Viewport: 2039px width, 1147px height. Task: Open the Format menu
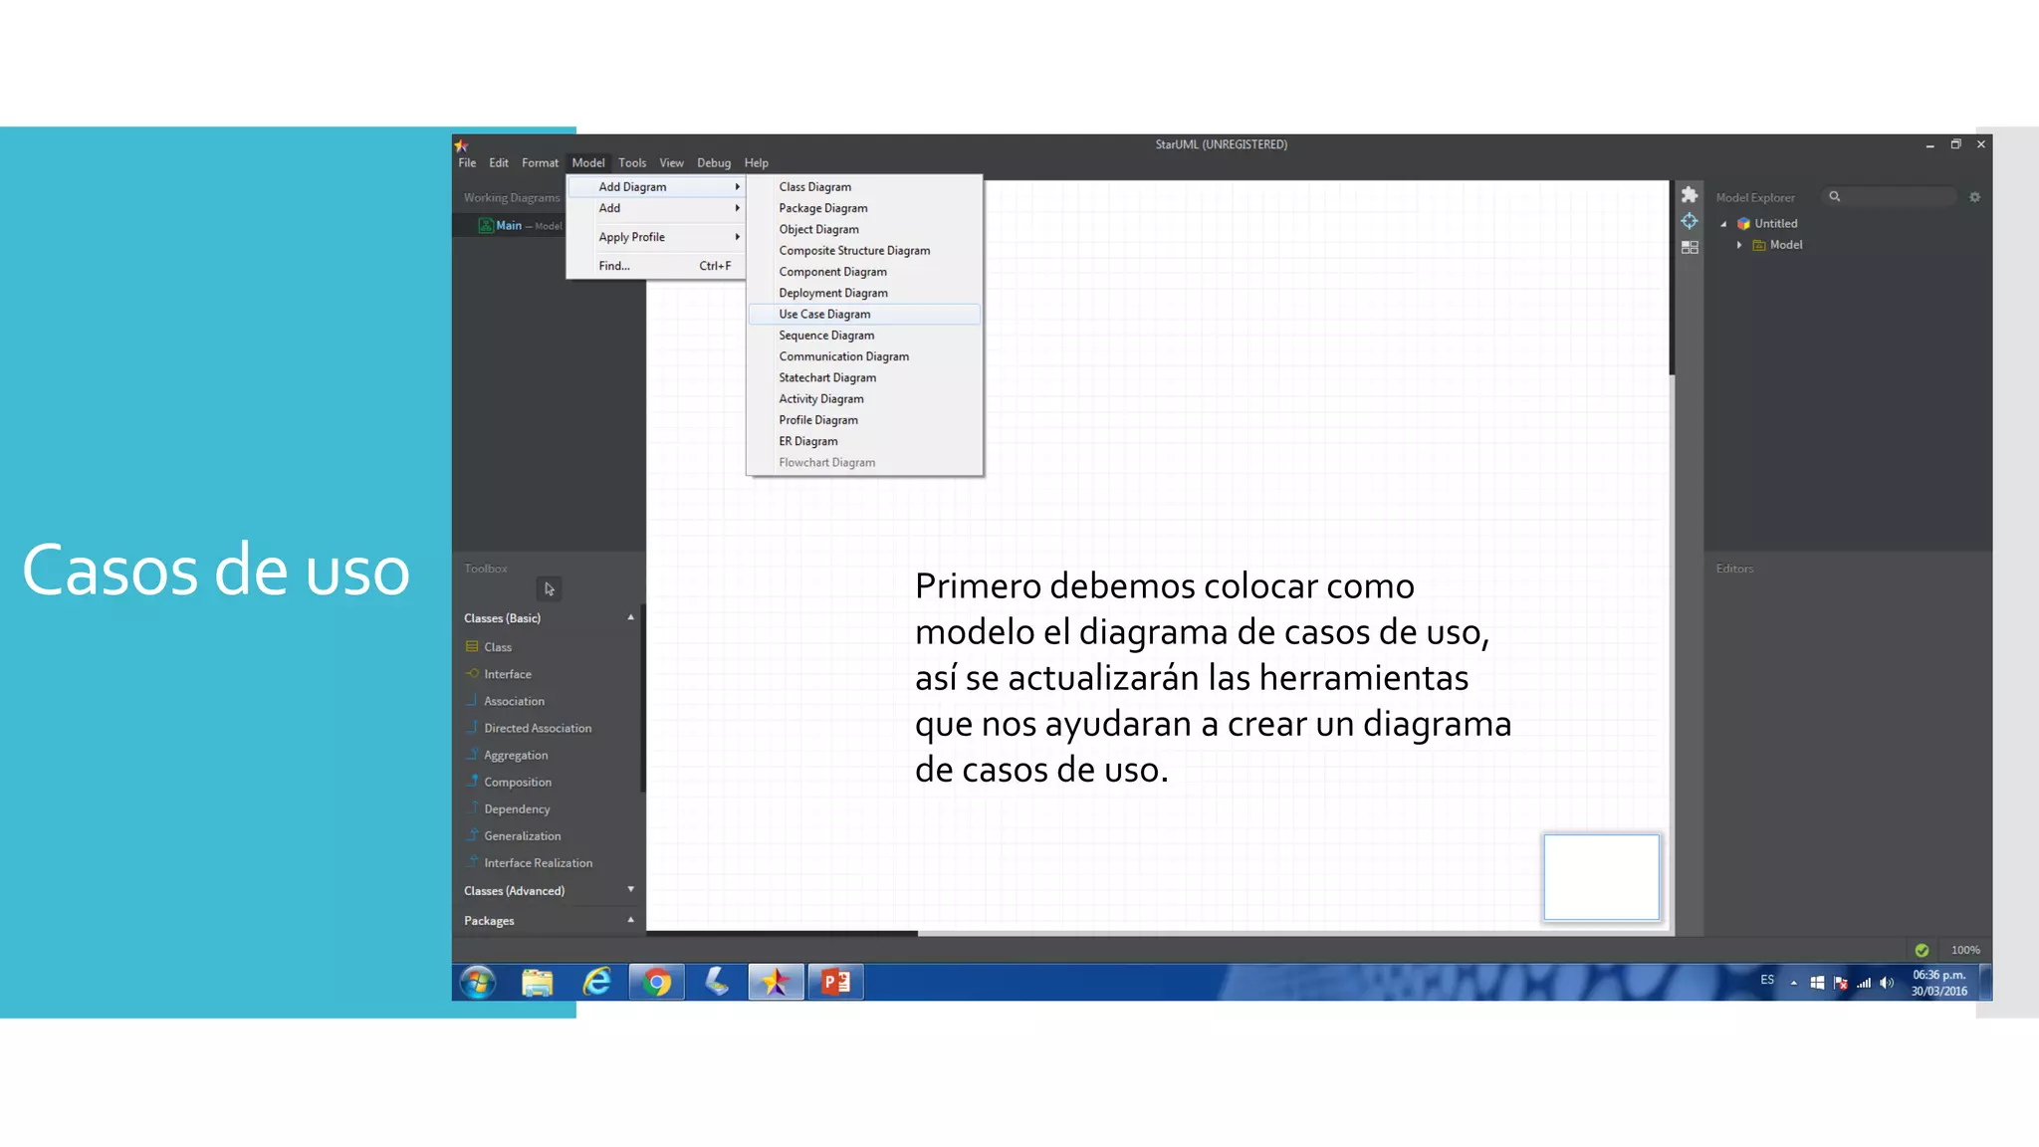(540, 162)
